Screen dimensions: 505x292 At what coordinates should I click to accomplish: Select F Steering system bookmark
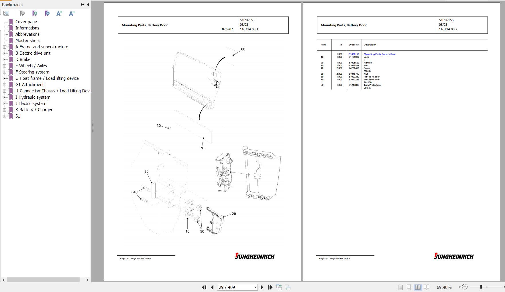(32, 72)
